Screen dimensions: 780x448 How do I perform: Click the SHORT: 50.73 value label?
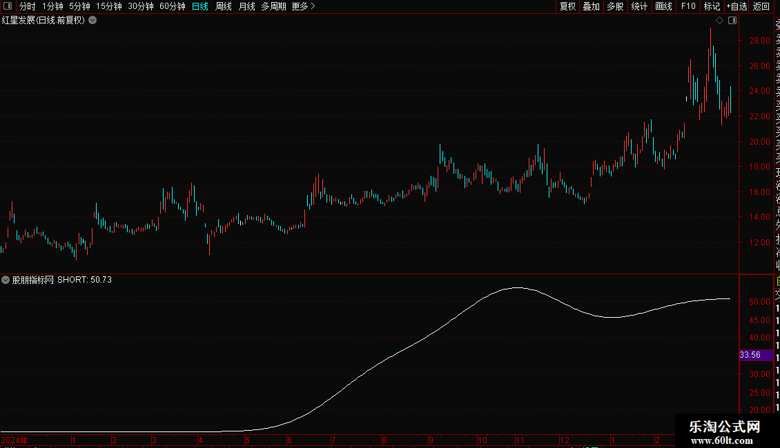[x=85, y=280]
